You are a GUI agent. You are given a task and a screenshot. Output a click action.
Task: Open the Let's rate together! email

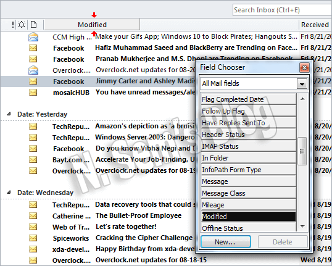(x=126, y=227)
